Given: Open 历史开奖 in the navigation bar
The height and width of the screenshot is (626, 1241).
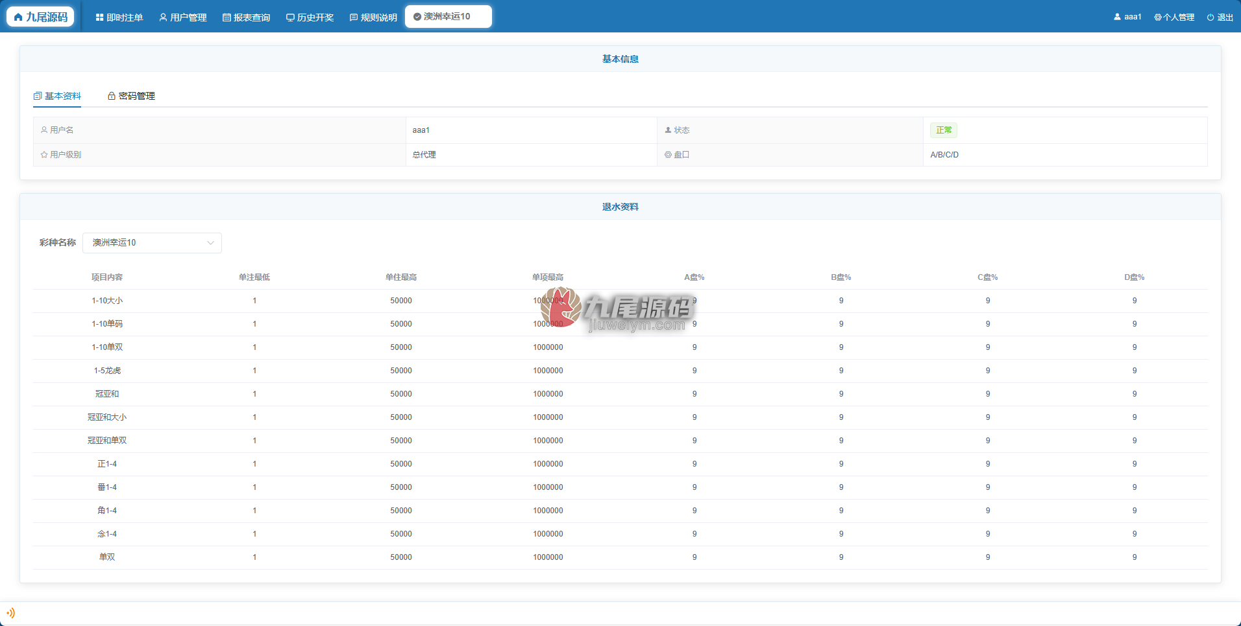Looking at the screenshot, I should click(x=310, y=17).
